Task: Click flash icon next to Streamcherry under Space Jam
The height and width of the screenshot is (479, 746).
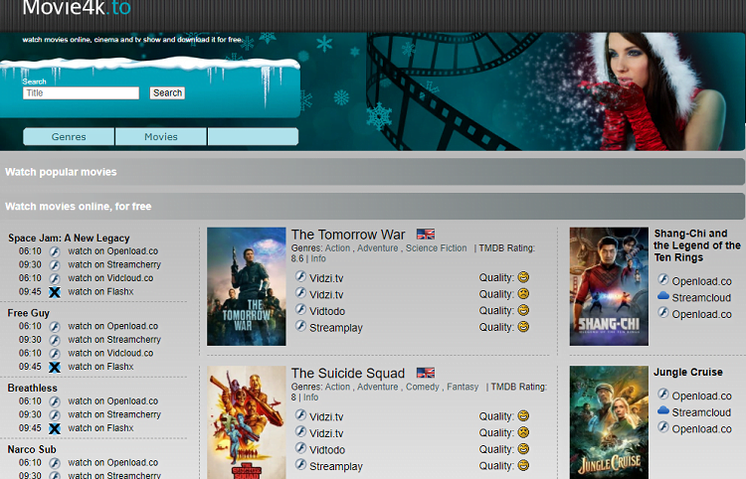Action: (x=55, y=265)
